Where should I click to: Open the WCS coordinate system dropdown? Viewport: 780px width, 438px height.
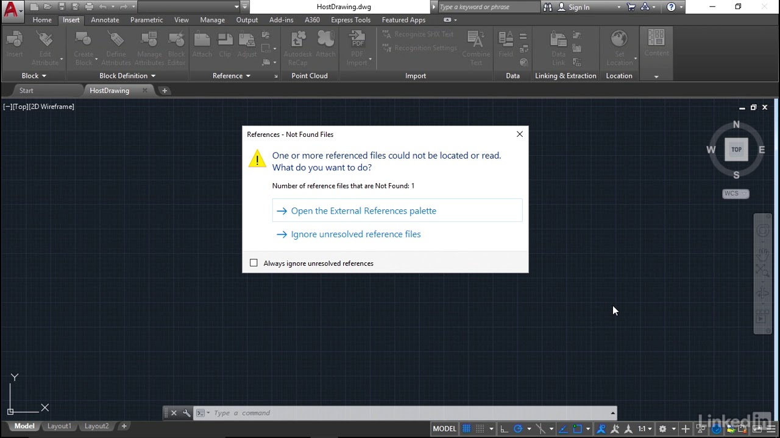(x=736, y=193)
